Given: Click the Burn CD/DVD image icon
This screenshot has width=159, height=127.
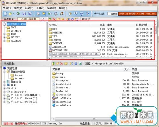Looking at the screenshot, I should point(62,14).
